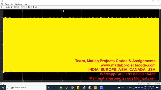Image resolution: width=161 pixels, height=90 pixels.
Task: Open the Triggers tool icon
Action: pyautogui.click(x=33, y=7)
